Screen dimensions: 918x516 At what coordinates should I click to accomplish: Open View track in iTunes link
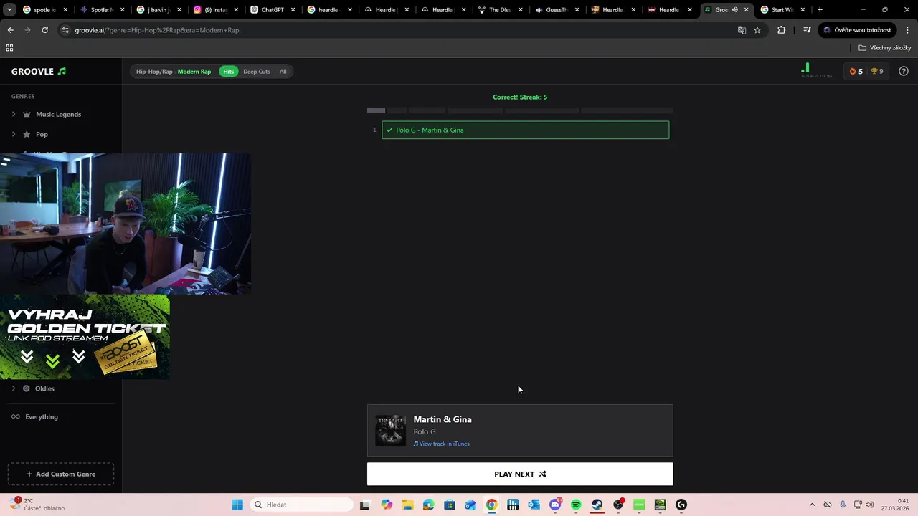click(441, 444)
